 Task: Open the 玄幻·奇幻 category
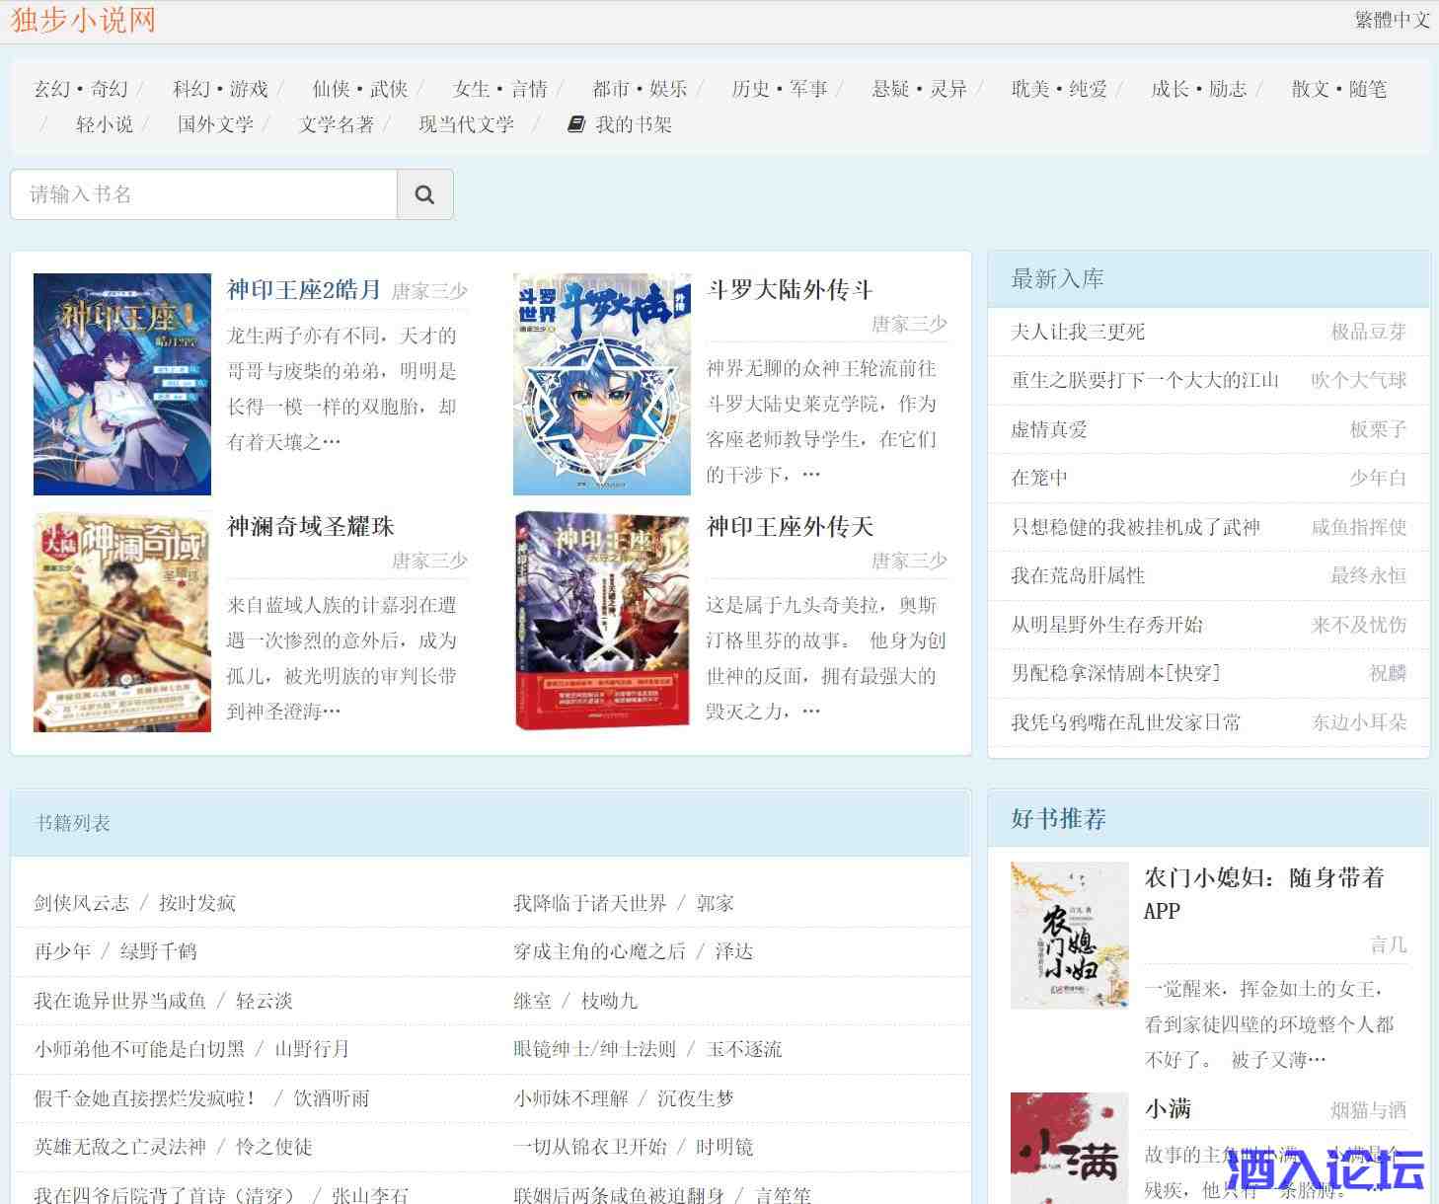pos(81,89)
